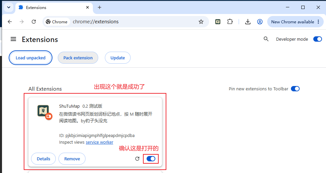The height and width of the screenshot is (173, 326).
Task: Reload the ShuTuMap extension
Action: (x=137, y=159)
